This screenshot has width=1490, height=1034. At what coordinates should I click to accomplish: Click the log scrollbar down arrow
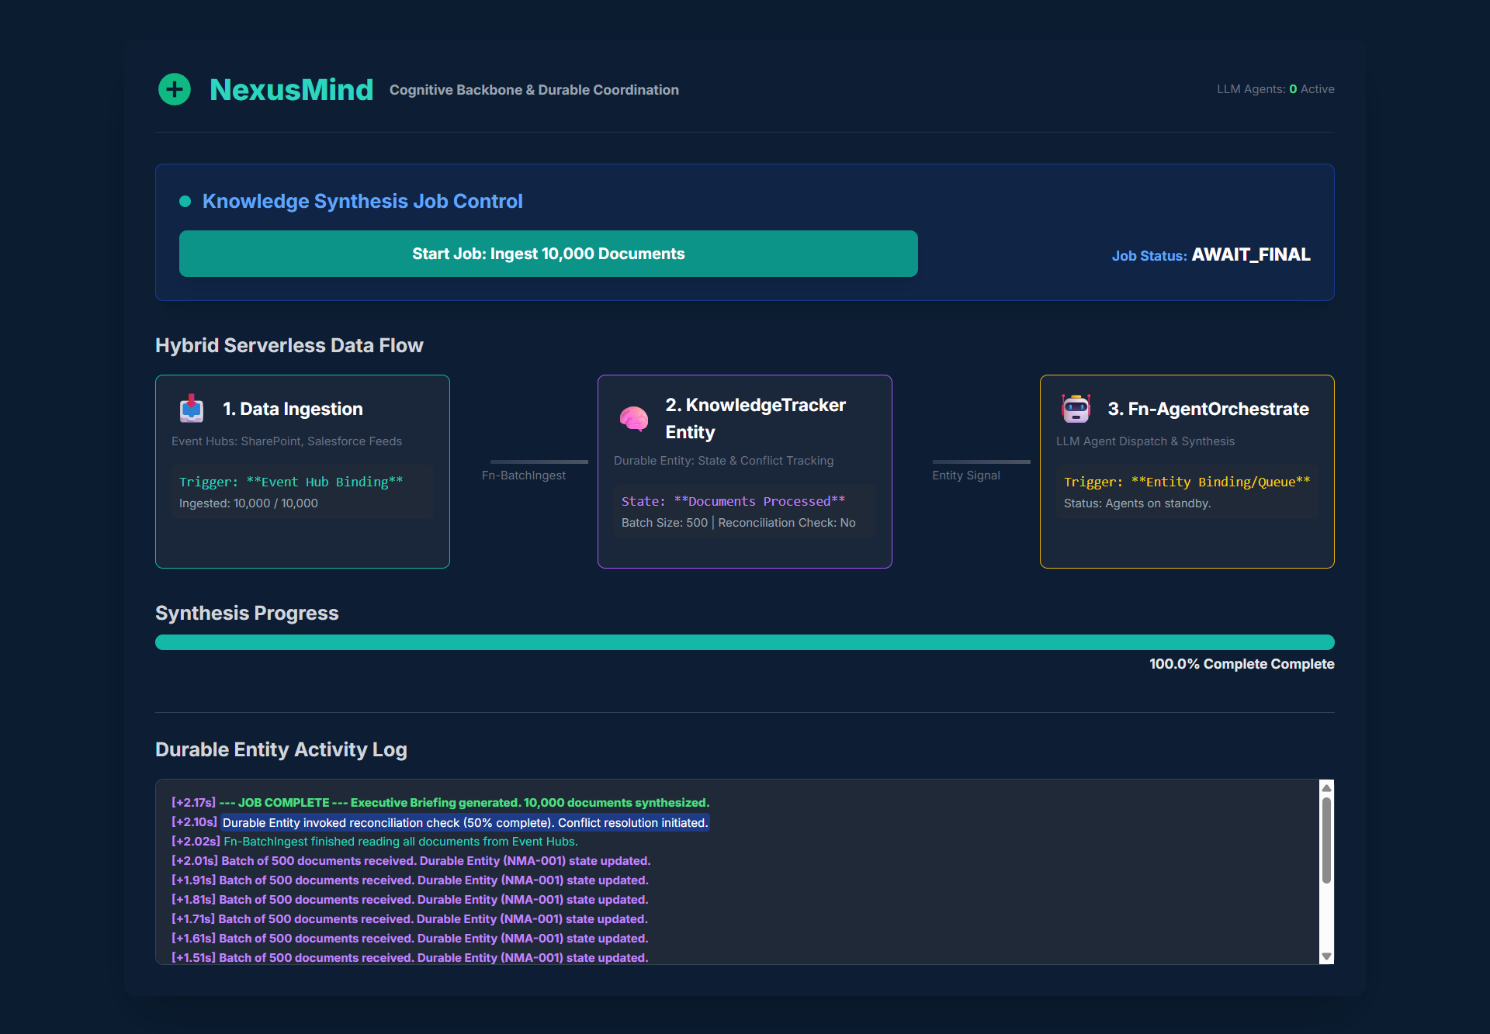click(1326, 956)
